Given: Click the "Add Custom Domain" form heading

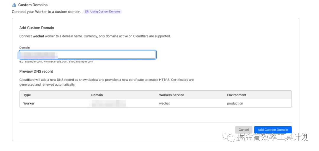Looking at the screenshot, I should [37, 28].
